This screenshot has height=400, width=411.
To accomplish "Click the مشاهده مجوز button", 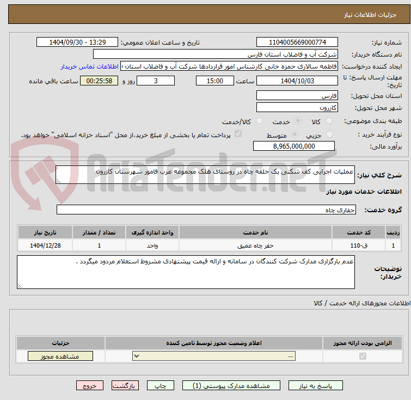I will click(60, 356).
